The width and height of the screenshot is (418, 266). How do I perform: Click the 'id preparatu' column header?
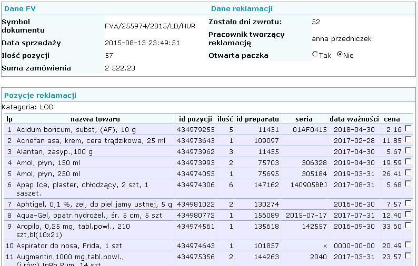coord(257,119)
